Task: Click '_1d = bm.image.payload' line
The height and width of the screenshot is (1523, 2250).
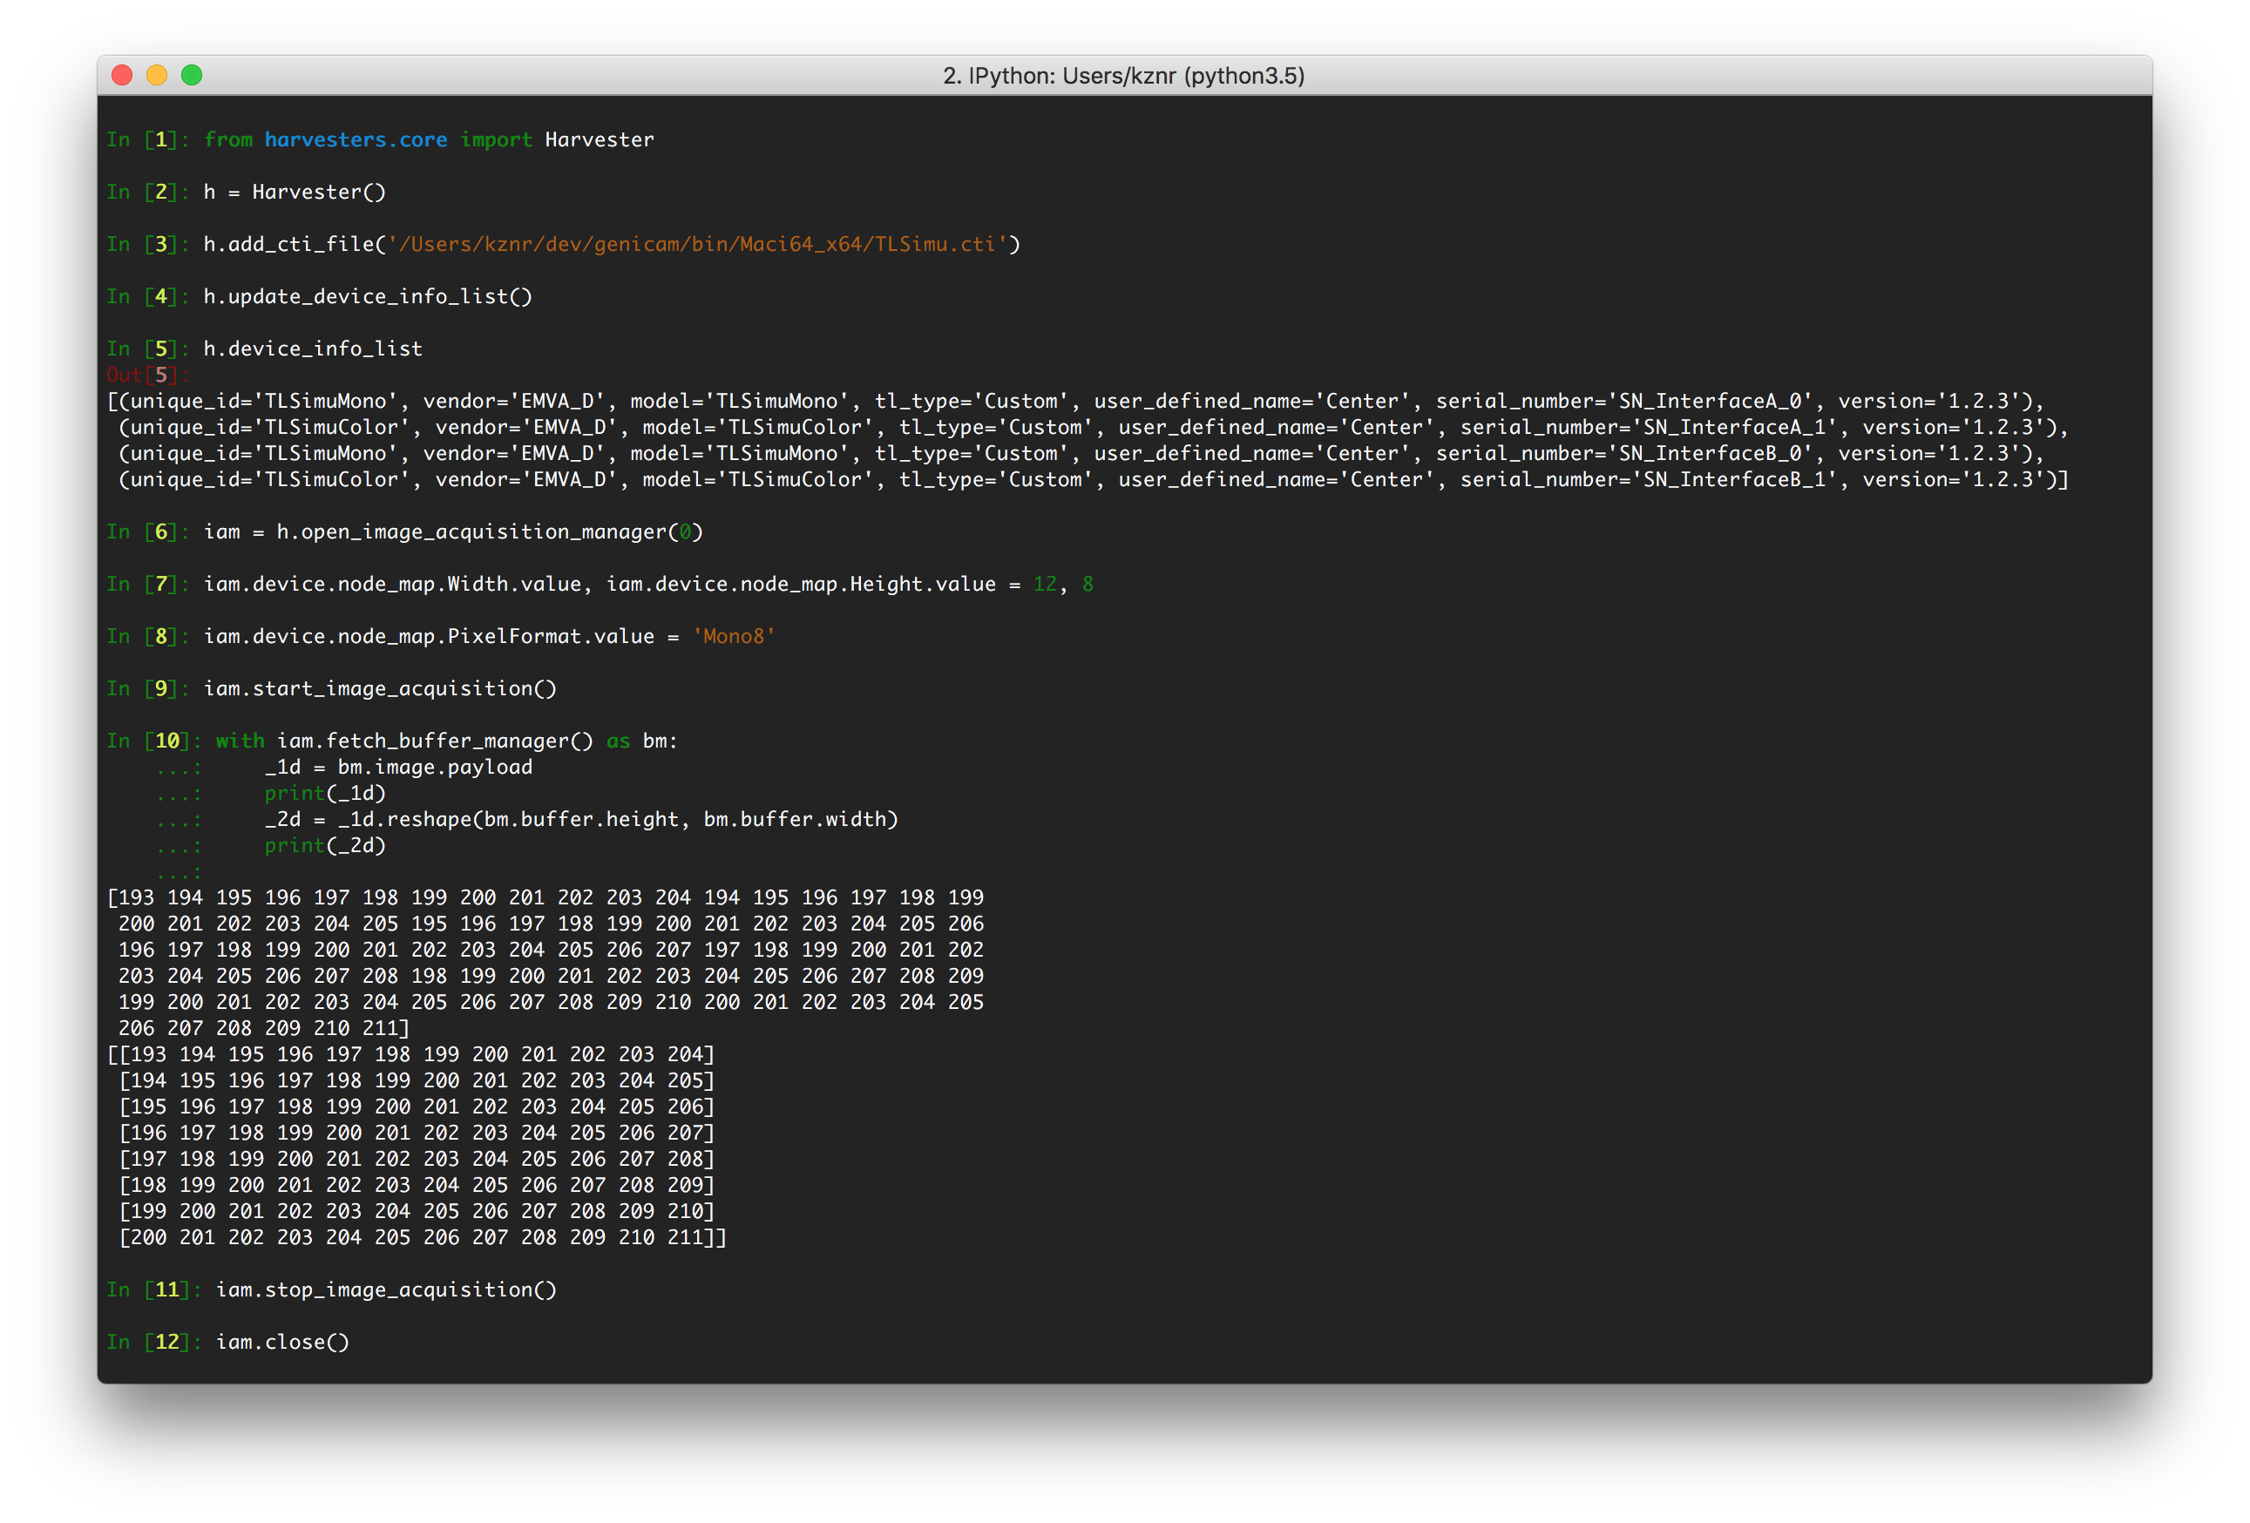Action: [x=398, y=767]
